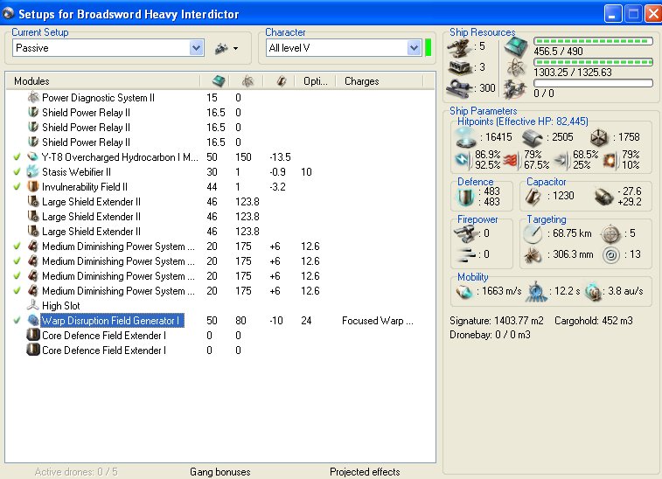Click the Power Diagnostic System II icon
This screenshot has height=479, width=662.
[x=33, y=98]
